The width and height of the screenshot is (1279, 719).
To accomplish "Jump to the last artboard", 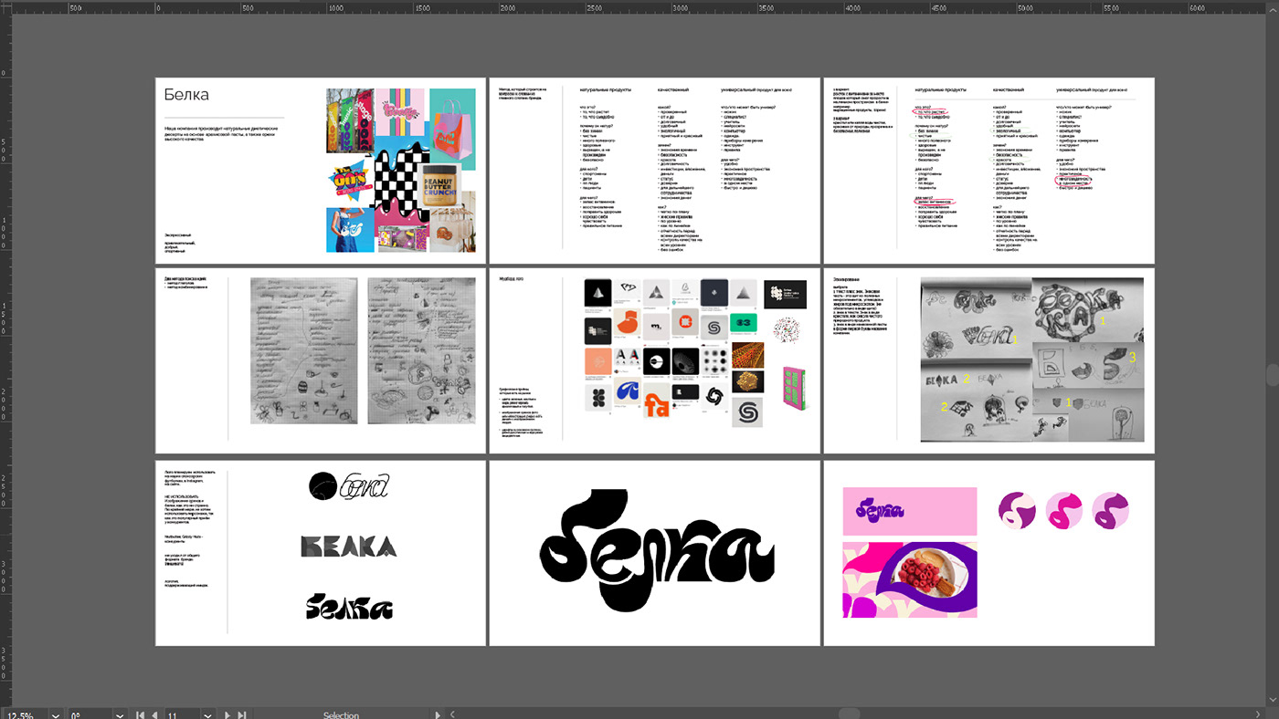I will (x=241, y=714).
